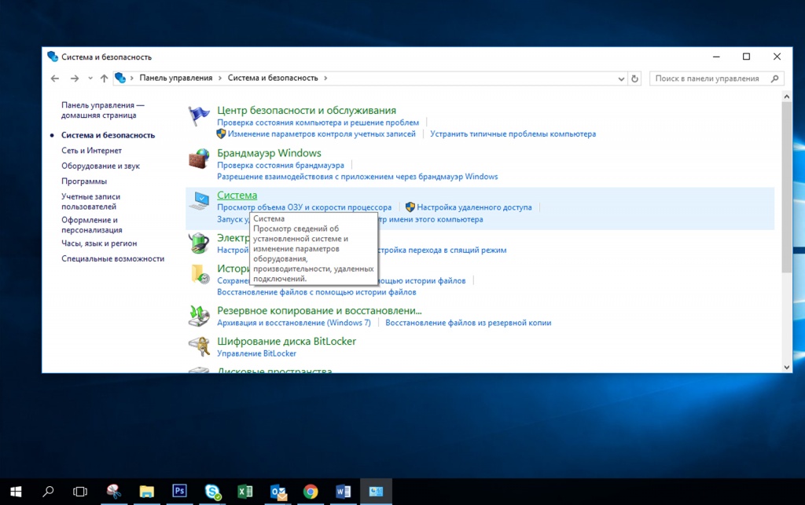Viewport: 805px width, 505px height.
Task: Click the scrollbar down arrow
Action: tap(786, 367)
